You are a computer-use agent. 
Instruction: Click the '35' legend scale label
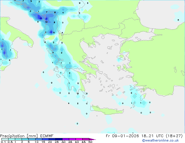(x=70, y=142)
